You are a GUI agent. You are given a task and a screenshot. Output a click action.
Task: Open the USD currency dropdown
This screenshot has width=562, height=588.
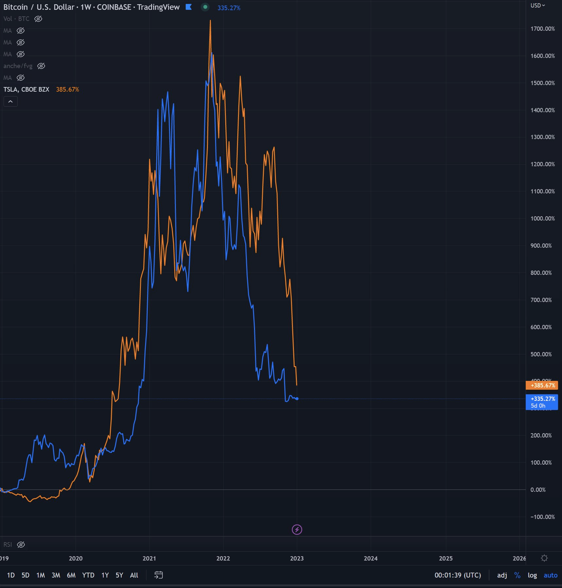pos(538,5)
